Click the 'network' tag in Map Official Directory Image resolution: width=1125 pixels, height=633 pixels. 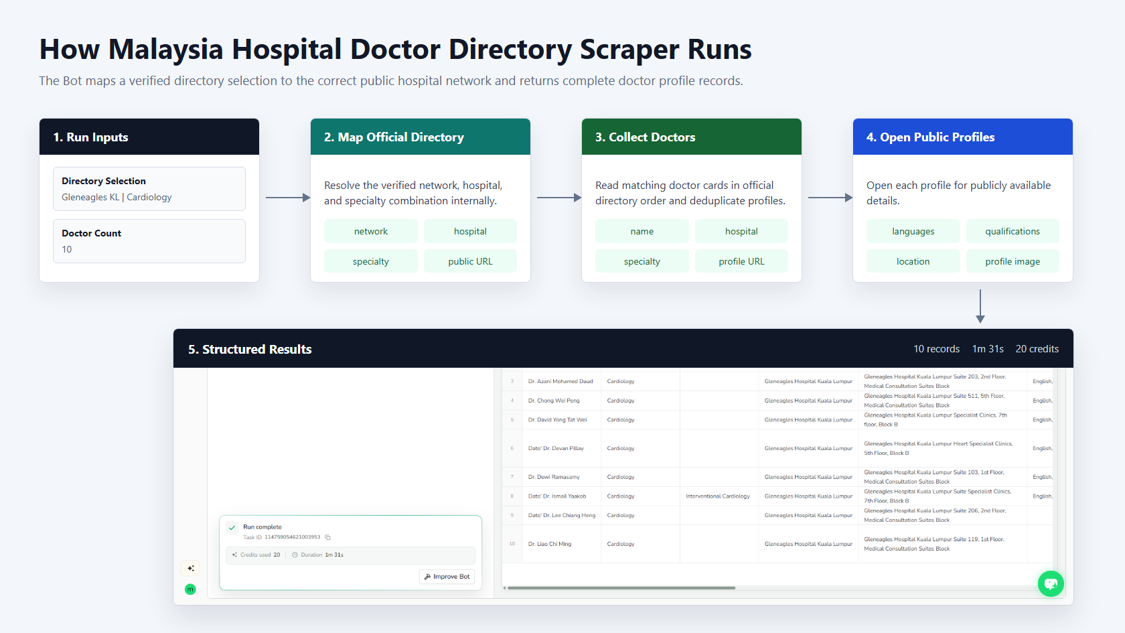coord(371,231)
